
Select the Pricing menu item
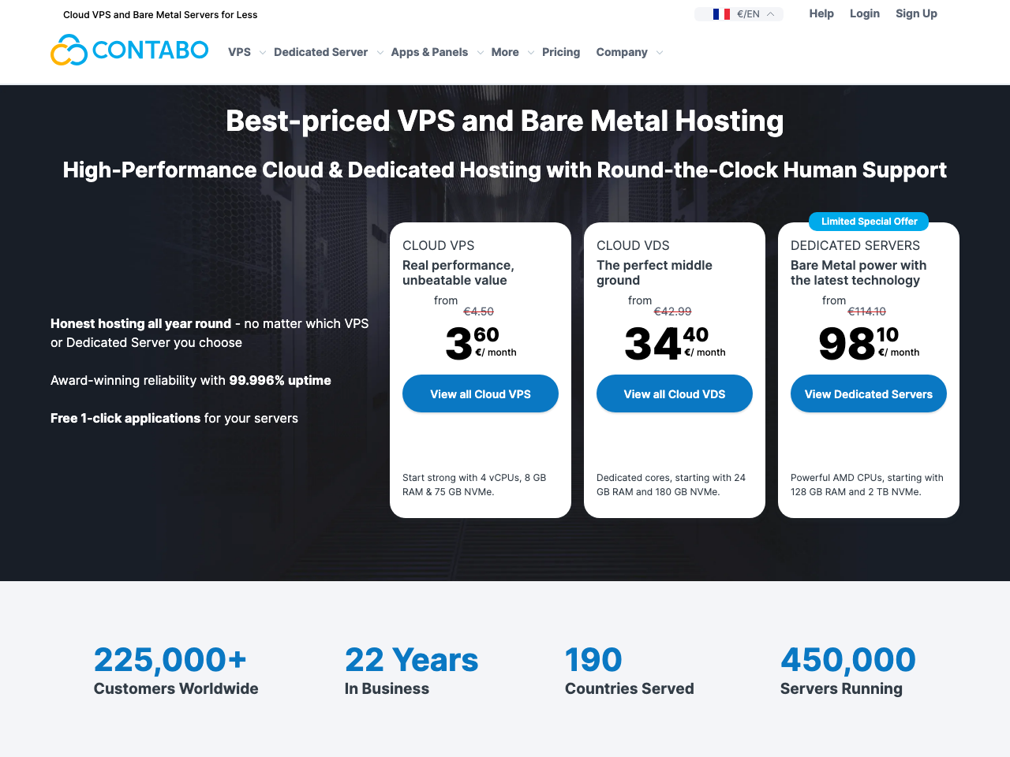coord(561,52)
